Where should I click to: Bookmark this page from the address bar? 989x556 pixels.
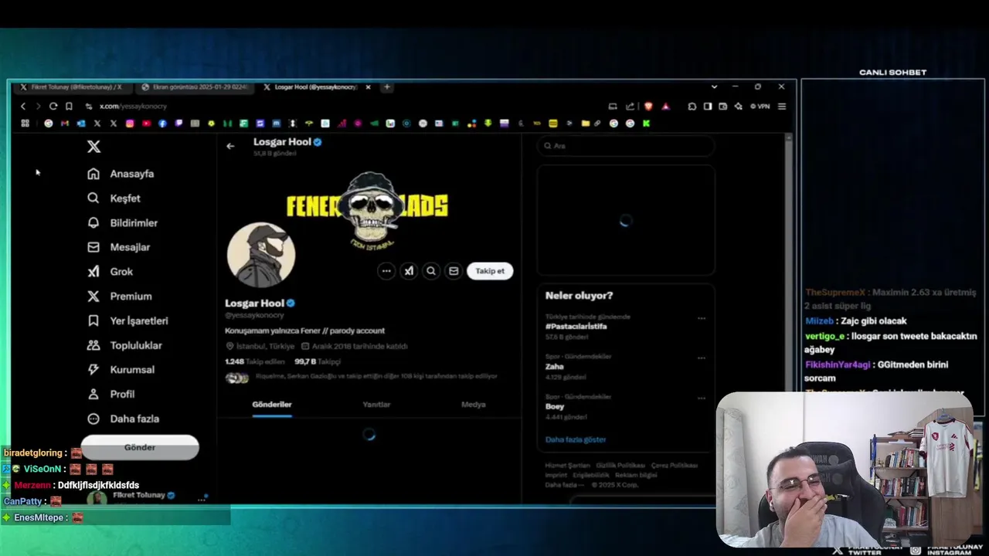[69, 107]
